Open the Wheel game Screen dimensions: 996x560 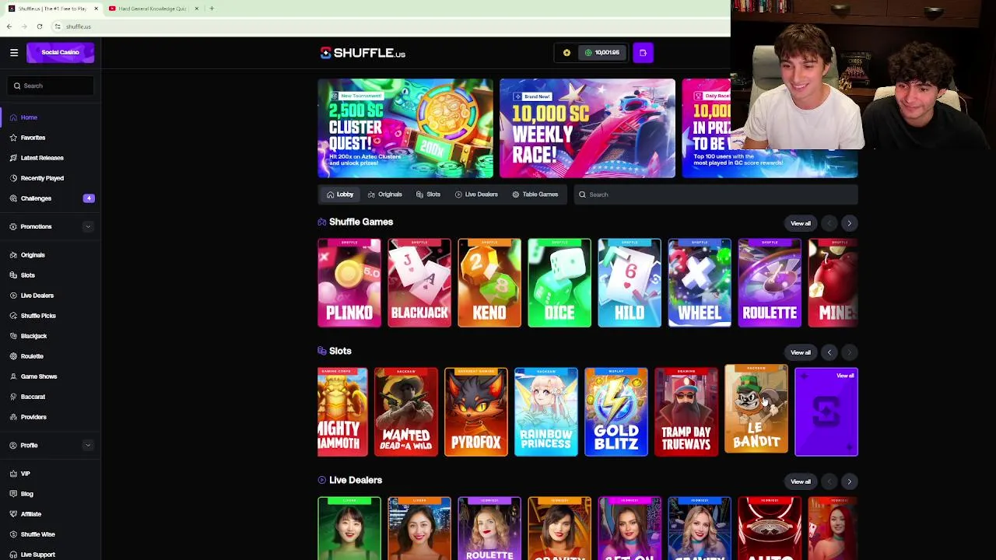700,283
